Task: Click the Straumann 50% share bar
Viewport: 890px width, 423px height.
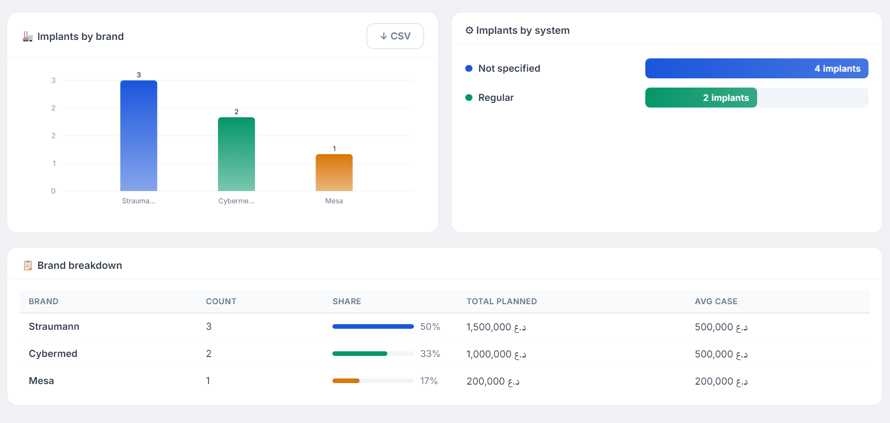Action: [x=373, y=327]
